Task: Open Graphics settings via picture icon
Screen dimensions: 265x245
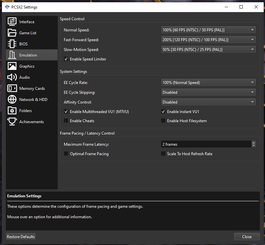Action: coord(12,66)
